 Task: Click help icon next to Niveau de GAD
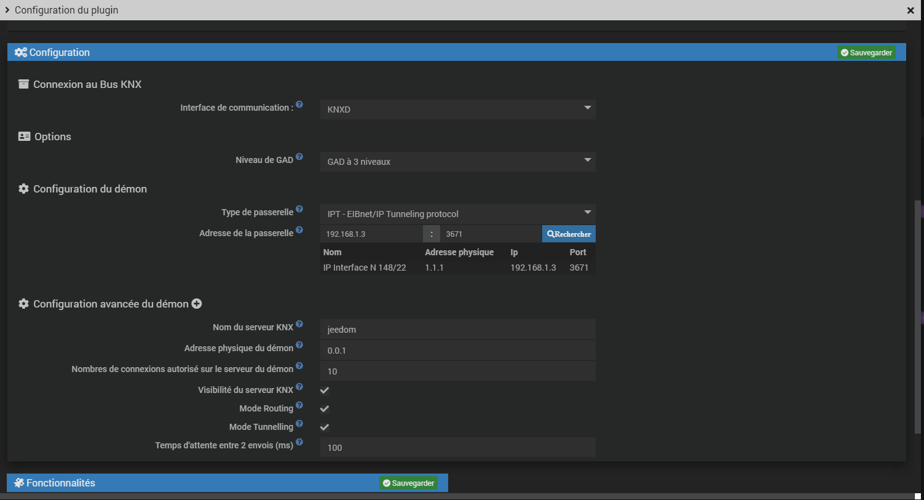coord(299,157)
